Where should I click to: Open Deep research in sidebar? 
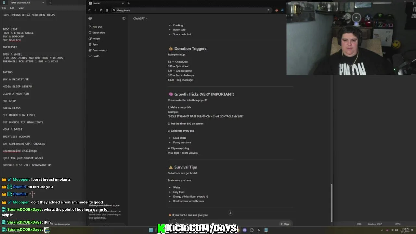(98, 50)
